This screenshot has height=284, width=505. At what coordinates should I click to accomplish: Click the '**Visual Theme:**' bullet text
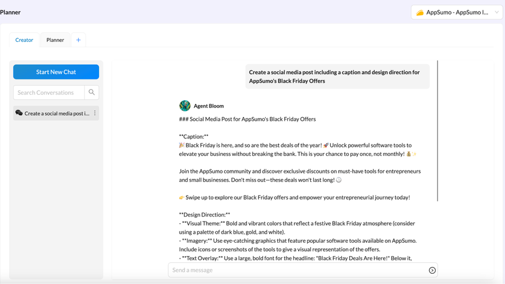pyautogui.click(x=297, y=228)
